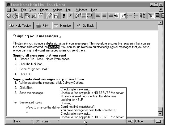Click the Bold formatting icon
Viewport: 170px width, 128px height.
pyautogui.click(x=64, y=16)
